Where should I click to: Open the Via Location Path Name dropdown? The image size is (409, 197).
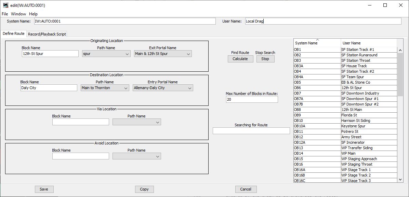pos(136,122)
